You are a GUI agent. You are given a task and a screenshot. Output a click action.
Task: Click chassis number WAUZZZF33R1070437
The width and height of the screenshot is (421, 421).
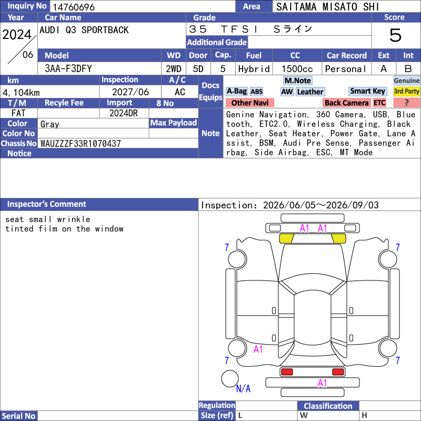click(x=81, y=144)
